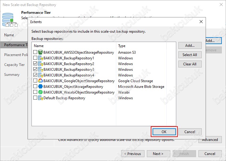This screenshot has width=226, height=161.
Task: Select BAKICUBUK_BackupRepository1 name text
Action: point(69,58)
